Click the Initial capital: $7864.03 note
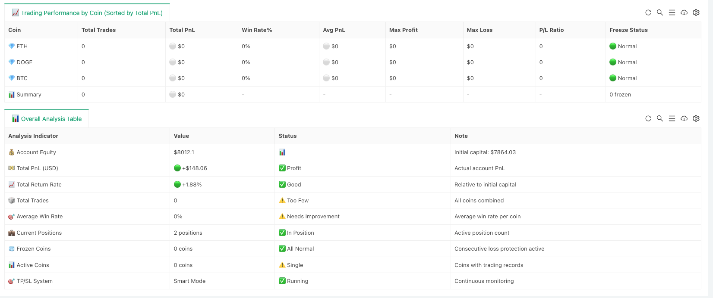The height and width of the screenshot is (298, 713). (x=485, y=152)
